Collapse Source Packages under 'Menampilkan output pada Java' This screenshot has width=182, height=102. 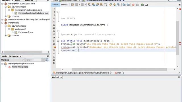(x=6, y=7)
